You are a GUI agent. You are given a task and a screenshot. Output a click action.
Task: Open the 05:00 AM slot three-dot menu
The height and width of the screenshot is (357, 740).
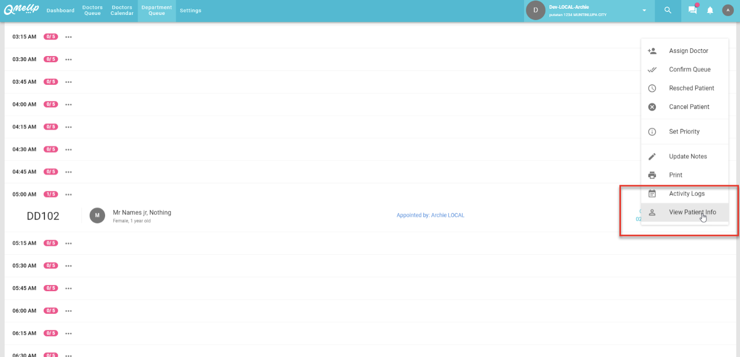click(x=69, y=194)
